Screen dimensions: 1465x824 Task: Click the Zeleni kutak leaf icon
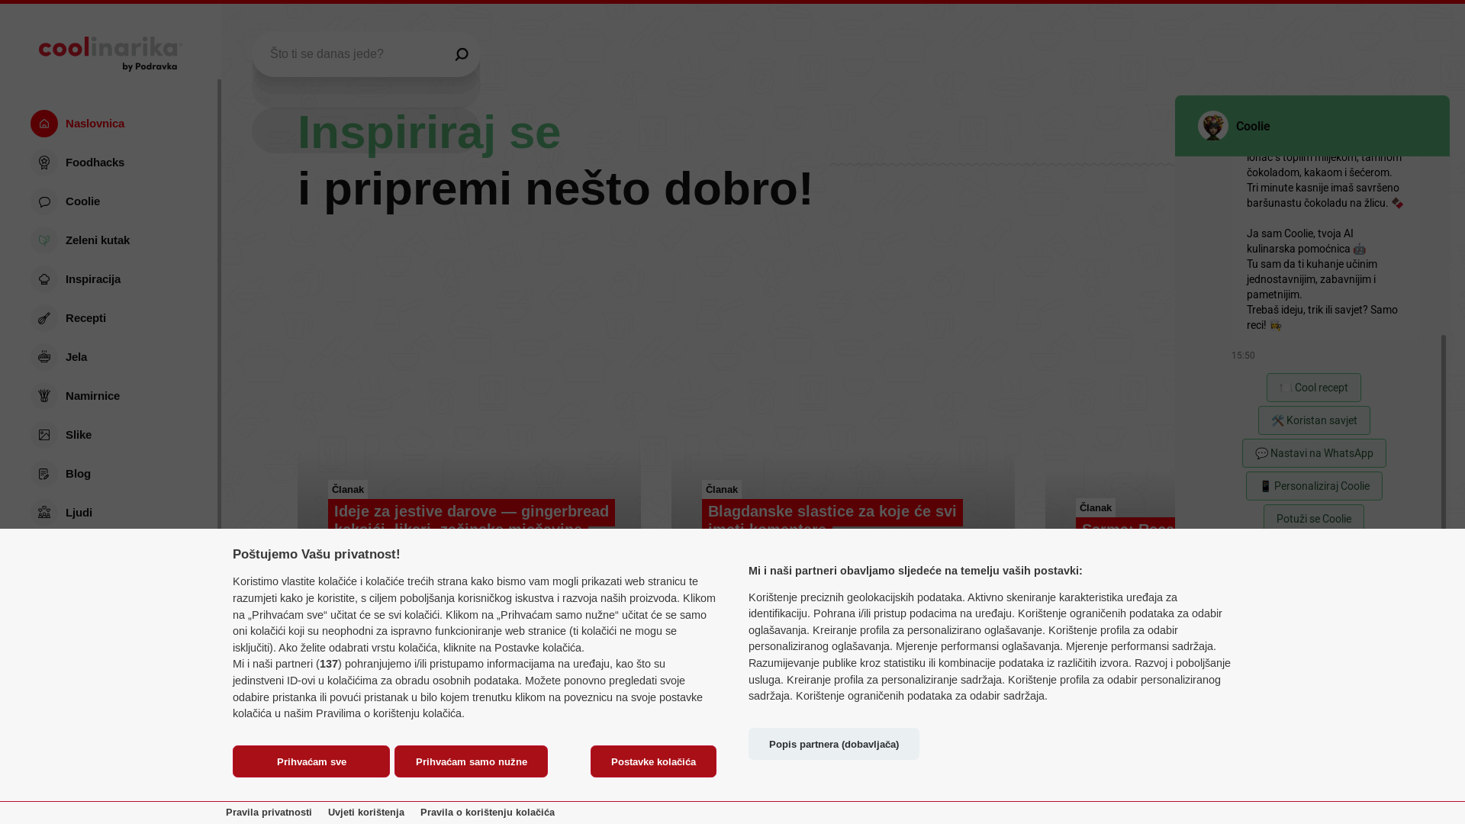[x=44, y=240]
